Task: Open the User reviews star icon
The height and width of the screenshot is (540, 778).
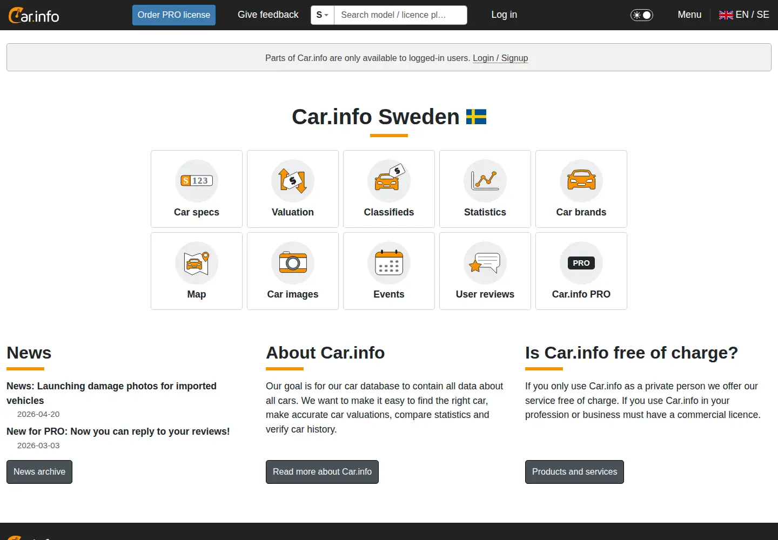Action: tap(485, 263)
